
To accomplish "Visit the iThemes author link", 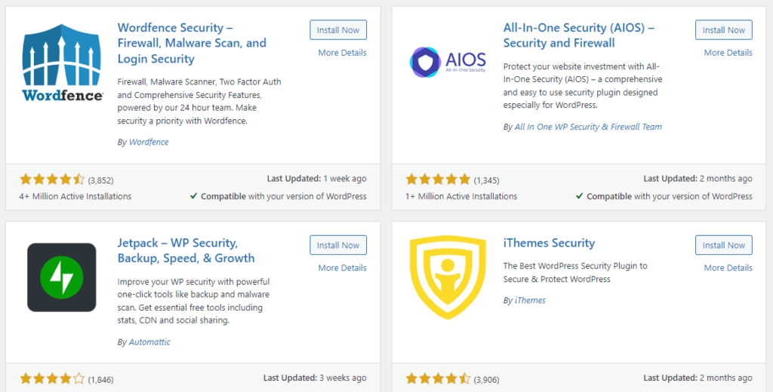I will pos(530,300).
